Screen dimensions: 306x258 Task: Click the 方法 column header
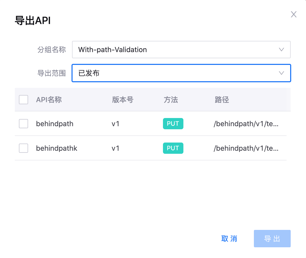pyautogui.click(x=171, y=100)
